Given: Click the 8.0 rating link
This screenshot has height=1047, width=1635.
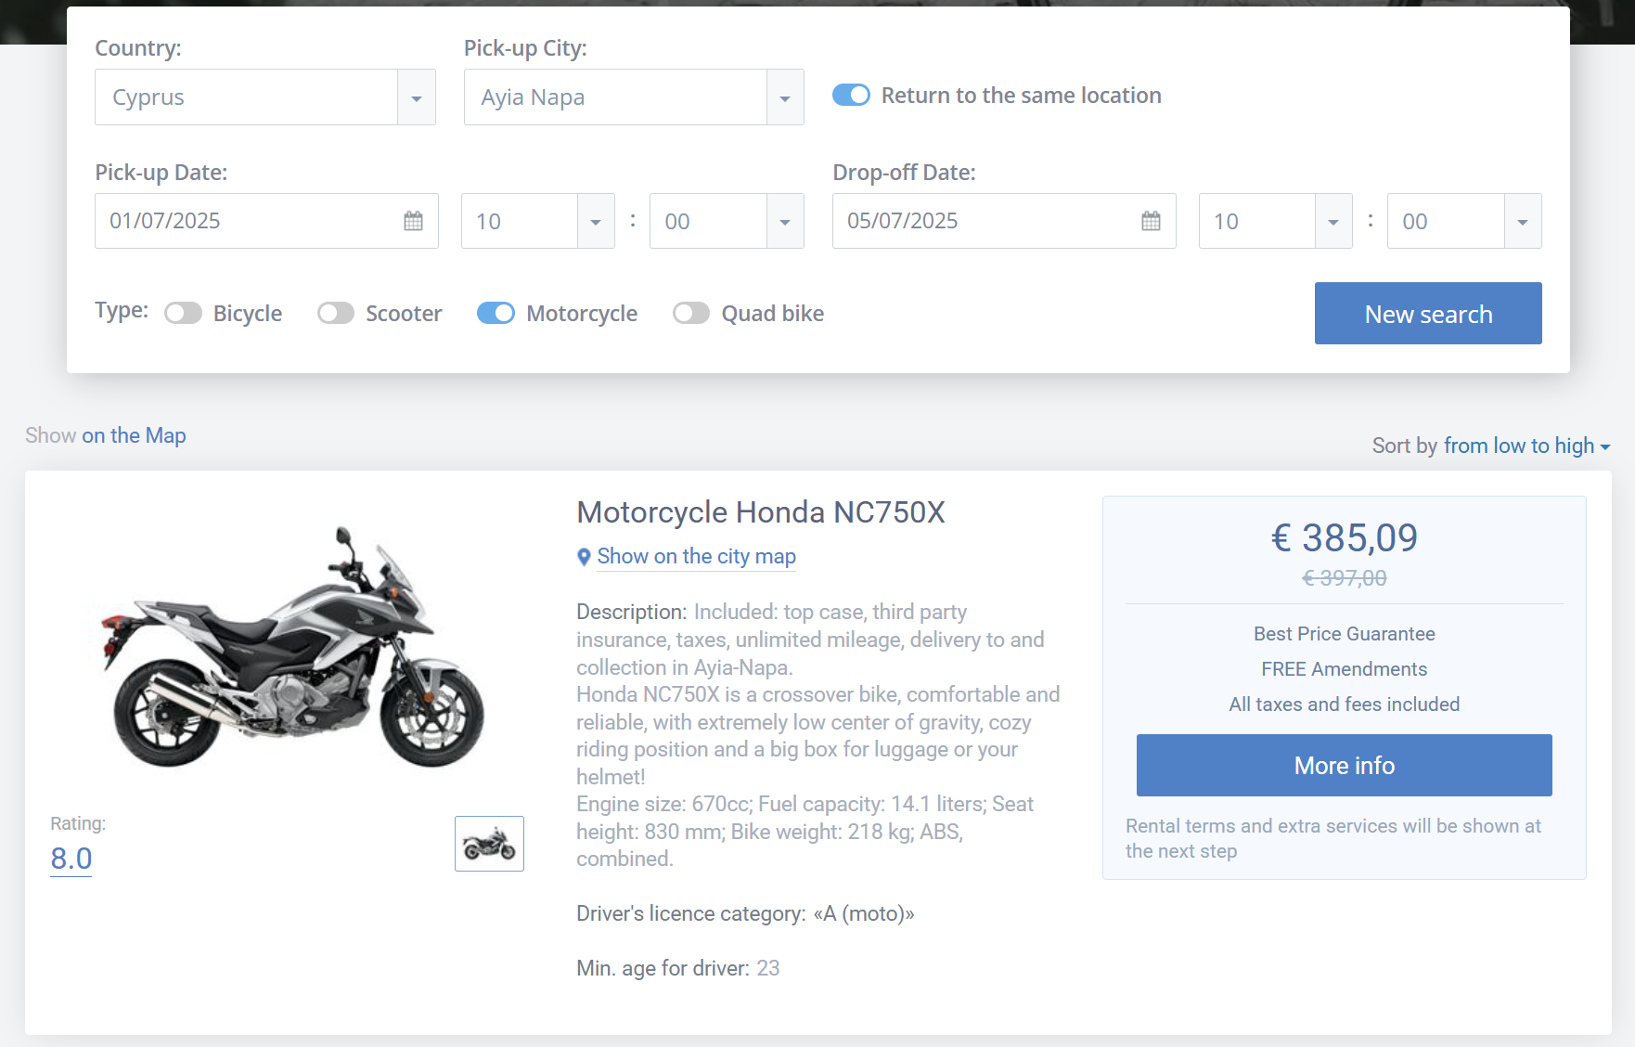Looking at the screenshot, I should (x=71, y=859).
